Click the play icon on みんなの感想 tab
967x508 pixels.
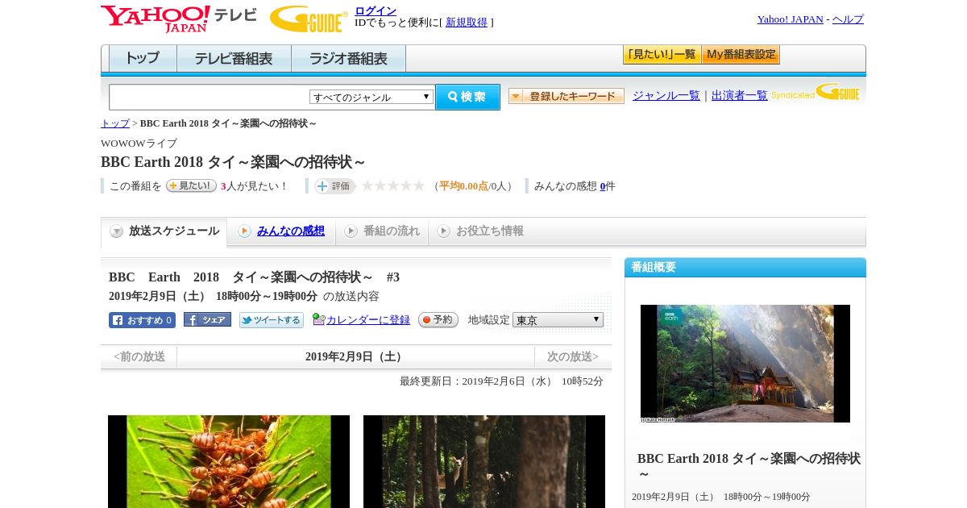[244, 231]
